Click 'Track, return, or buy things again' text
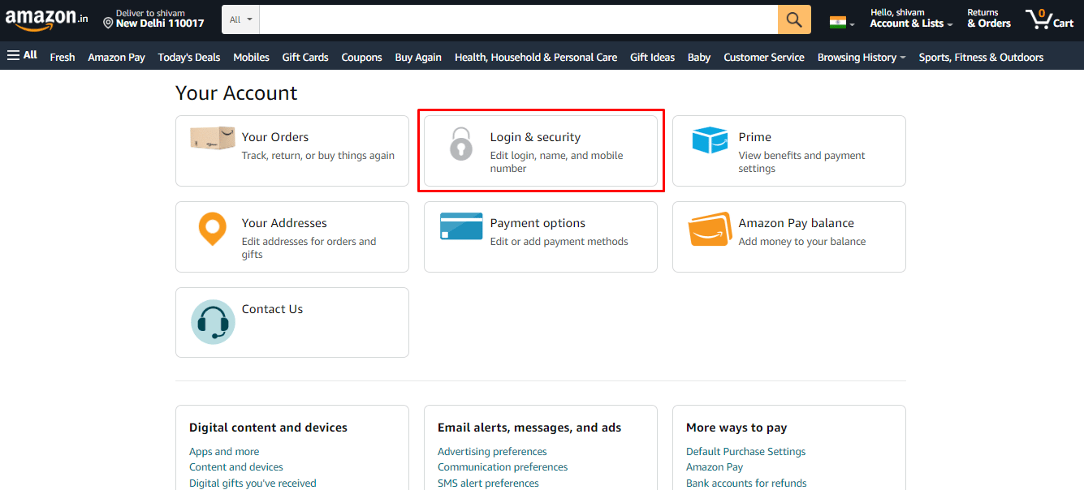 point(318,156)
